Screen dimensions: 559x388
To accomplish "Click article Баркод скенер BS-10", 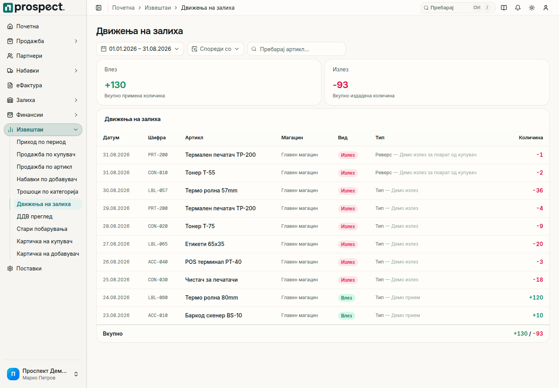I will tap(214, 315).
